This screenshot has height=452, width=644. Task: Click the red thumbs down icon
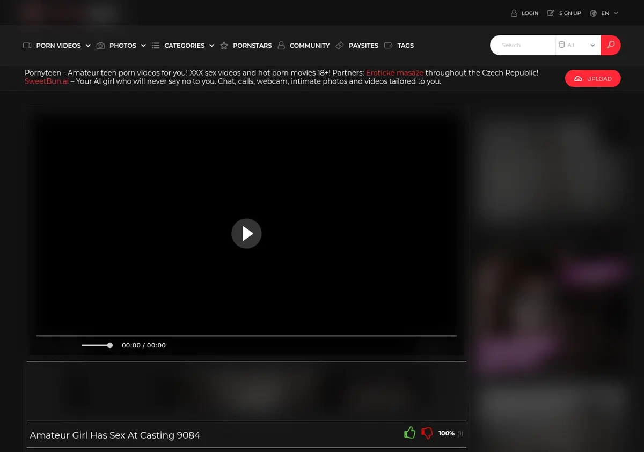(427, 433)
